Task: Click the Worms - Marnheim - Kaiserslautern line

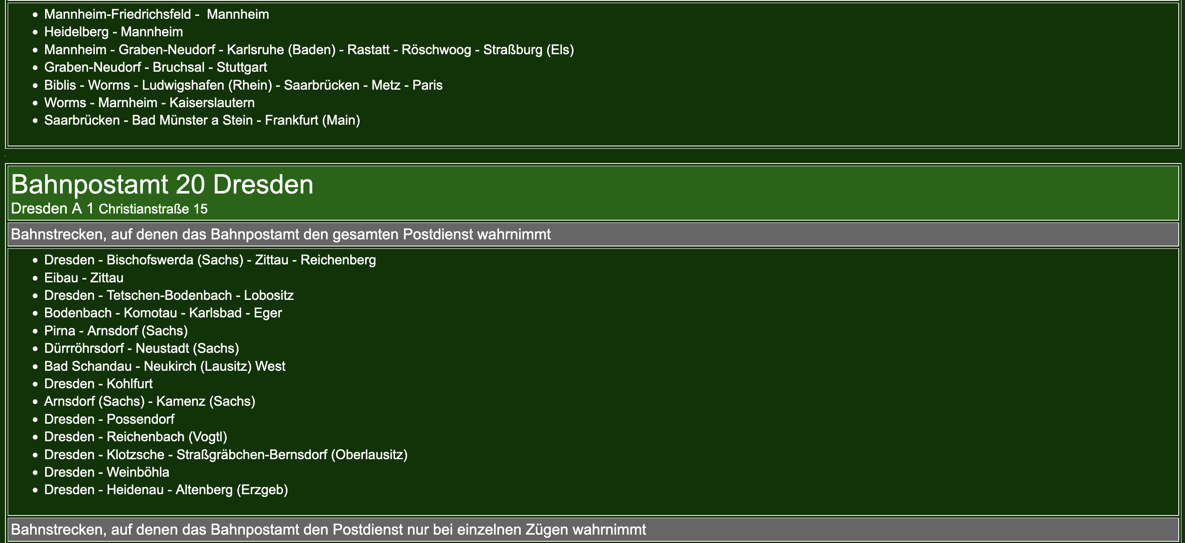Action: tap(149, 103)
